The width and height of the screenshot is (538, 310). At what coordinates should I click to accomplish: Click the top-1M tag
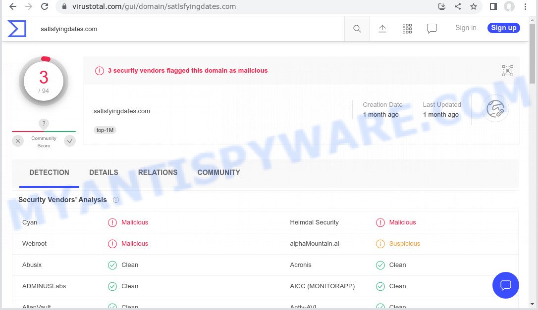105,130
